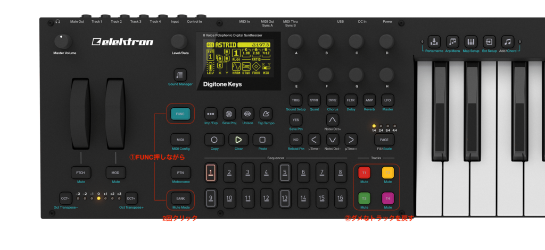The image size is (545, 250).
Task: Click the Tap Tempo button
Action: (266, 114)
